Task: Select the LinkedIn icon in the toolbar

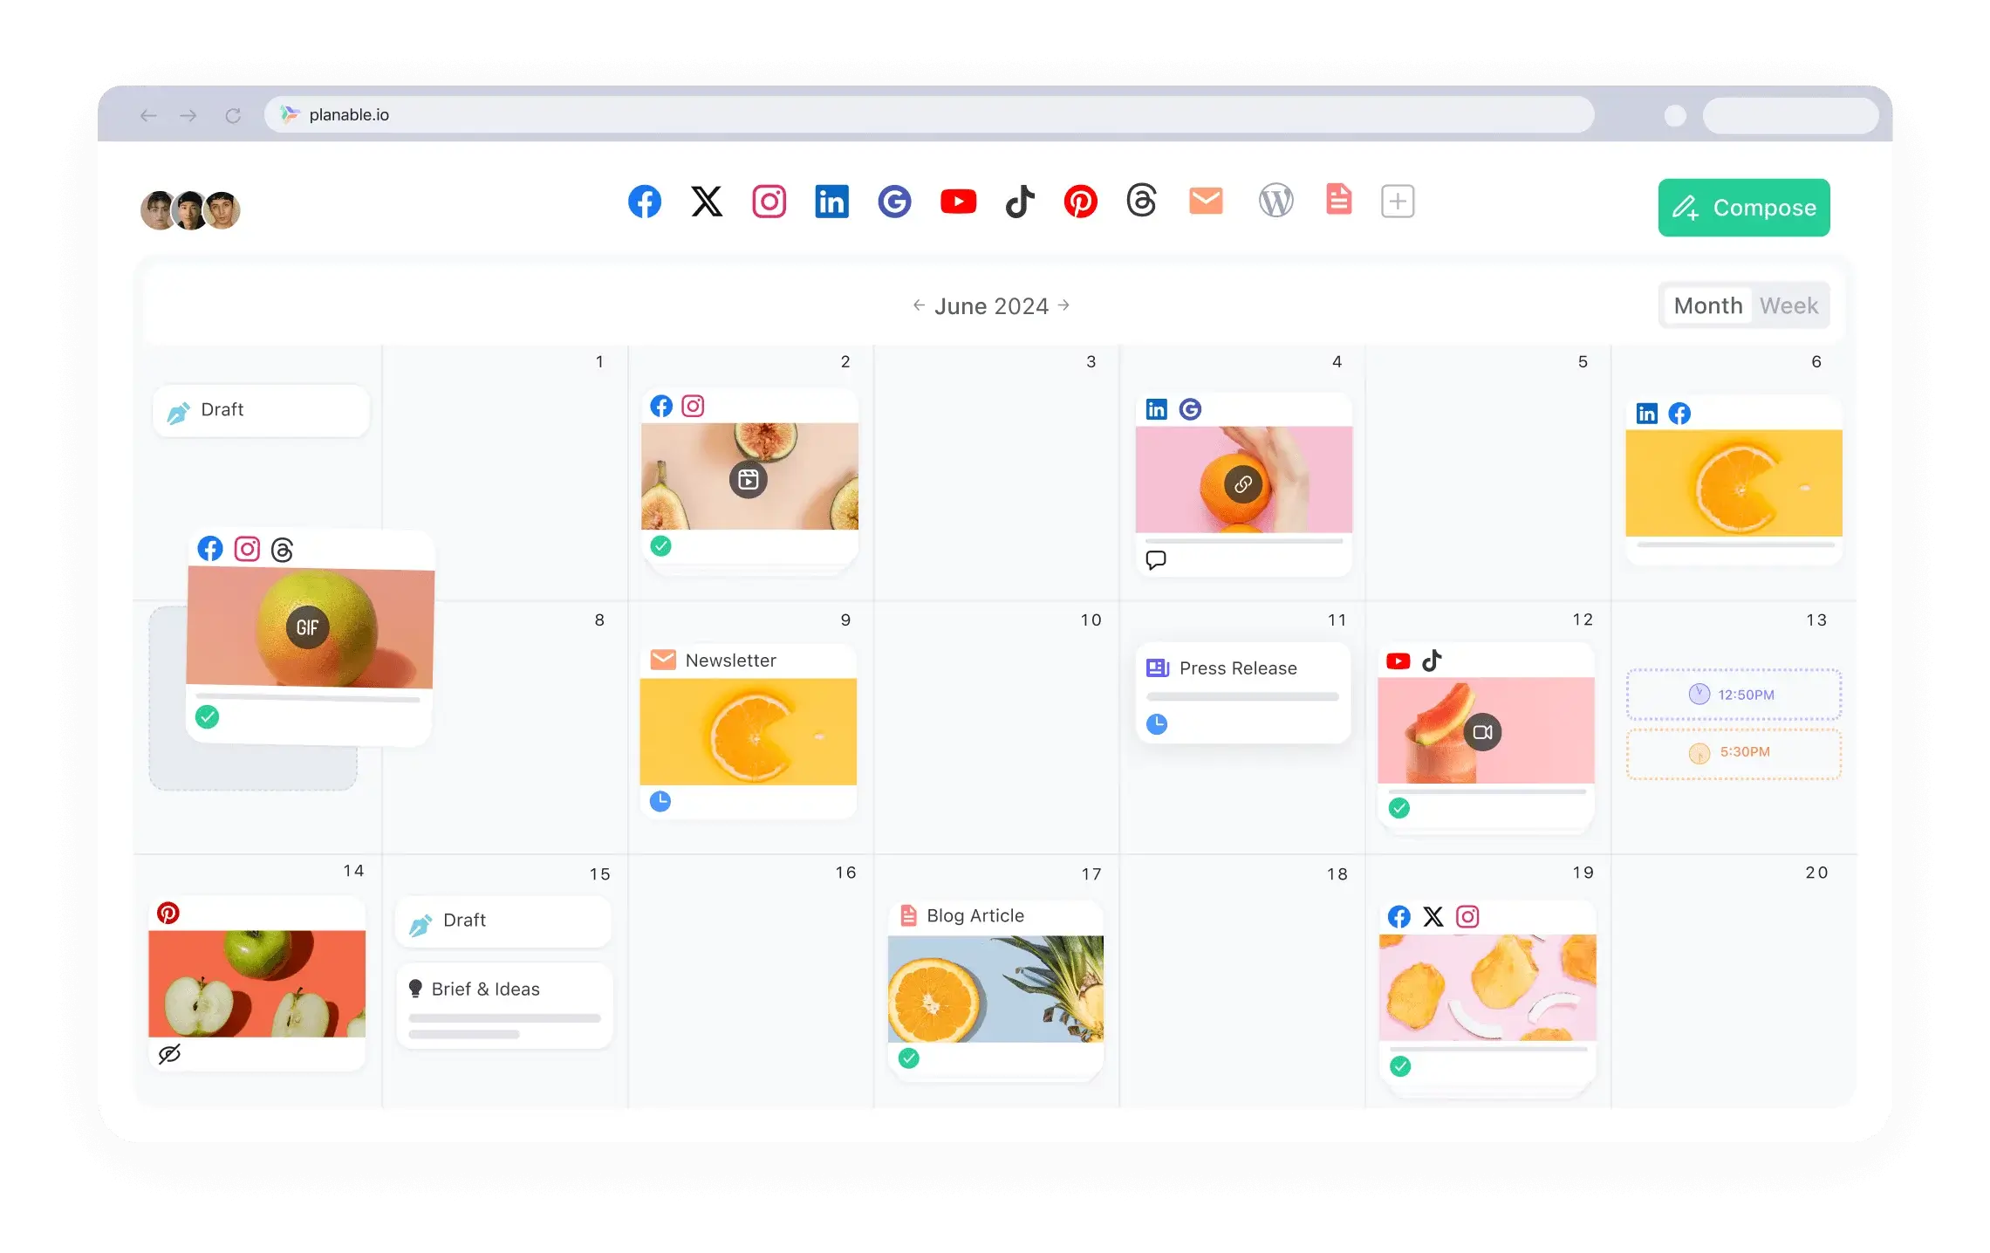Action: [831, 201]
